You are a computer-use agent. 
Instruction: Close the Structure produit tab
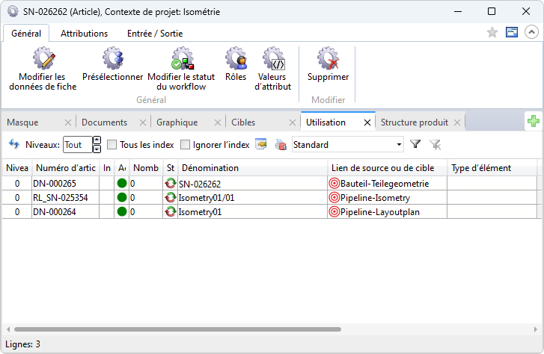pos(457,122)
